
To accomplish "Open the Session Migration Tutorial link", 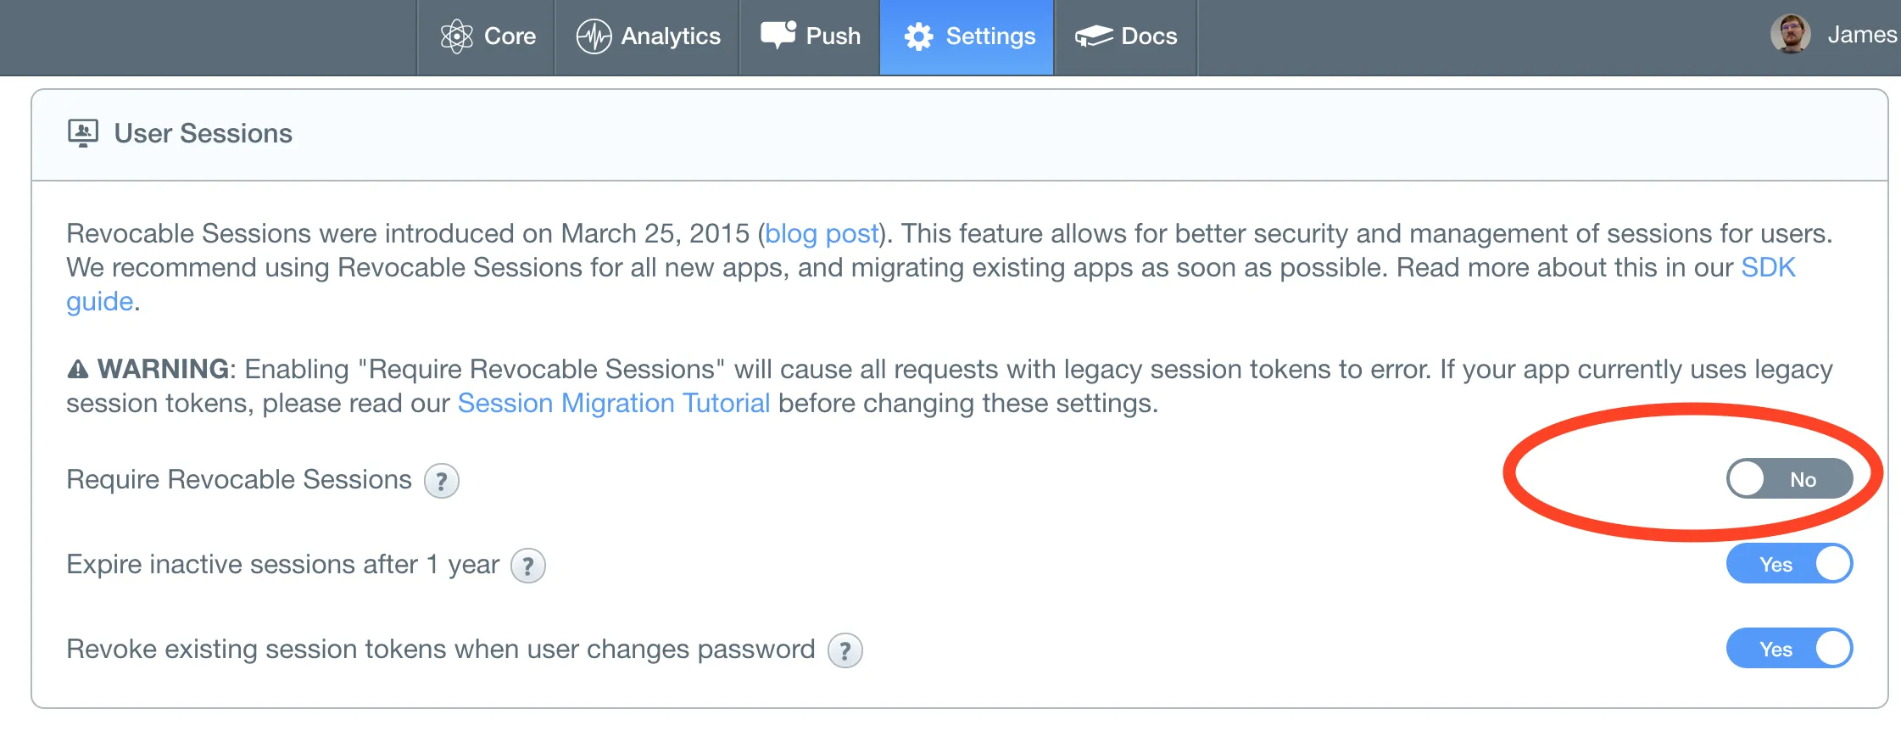I will point(614,403).
